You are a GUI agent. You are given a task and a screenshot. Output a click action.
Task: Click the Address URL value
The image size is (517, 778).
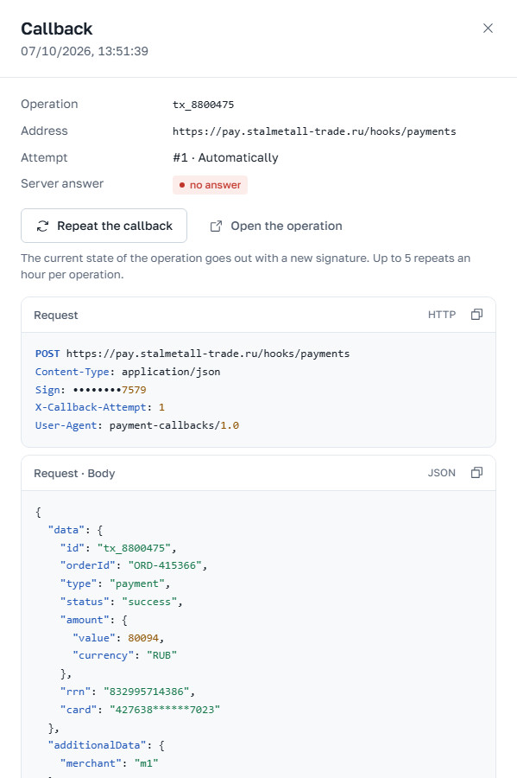(x=314, y=131)
